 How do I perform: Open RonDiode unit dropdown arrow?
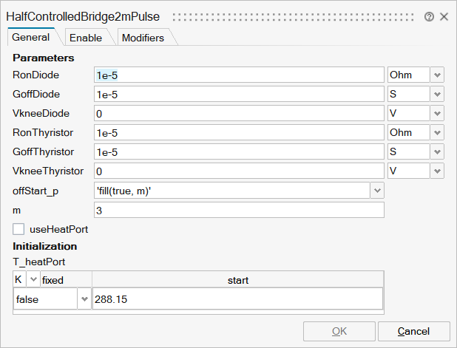pyautogui.click(x=437, y=75)
